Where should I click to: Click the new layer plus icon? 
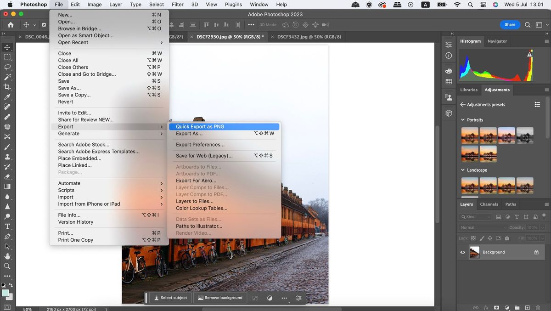527,308
